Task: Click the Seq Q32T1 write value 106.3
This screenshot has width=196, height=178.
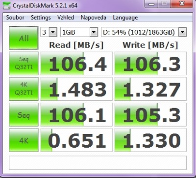Action: (x=150, y=64)
